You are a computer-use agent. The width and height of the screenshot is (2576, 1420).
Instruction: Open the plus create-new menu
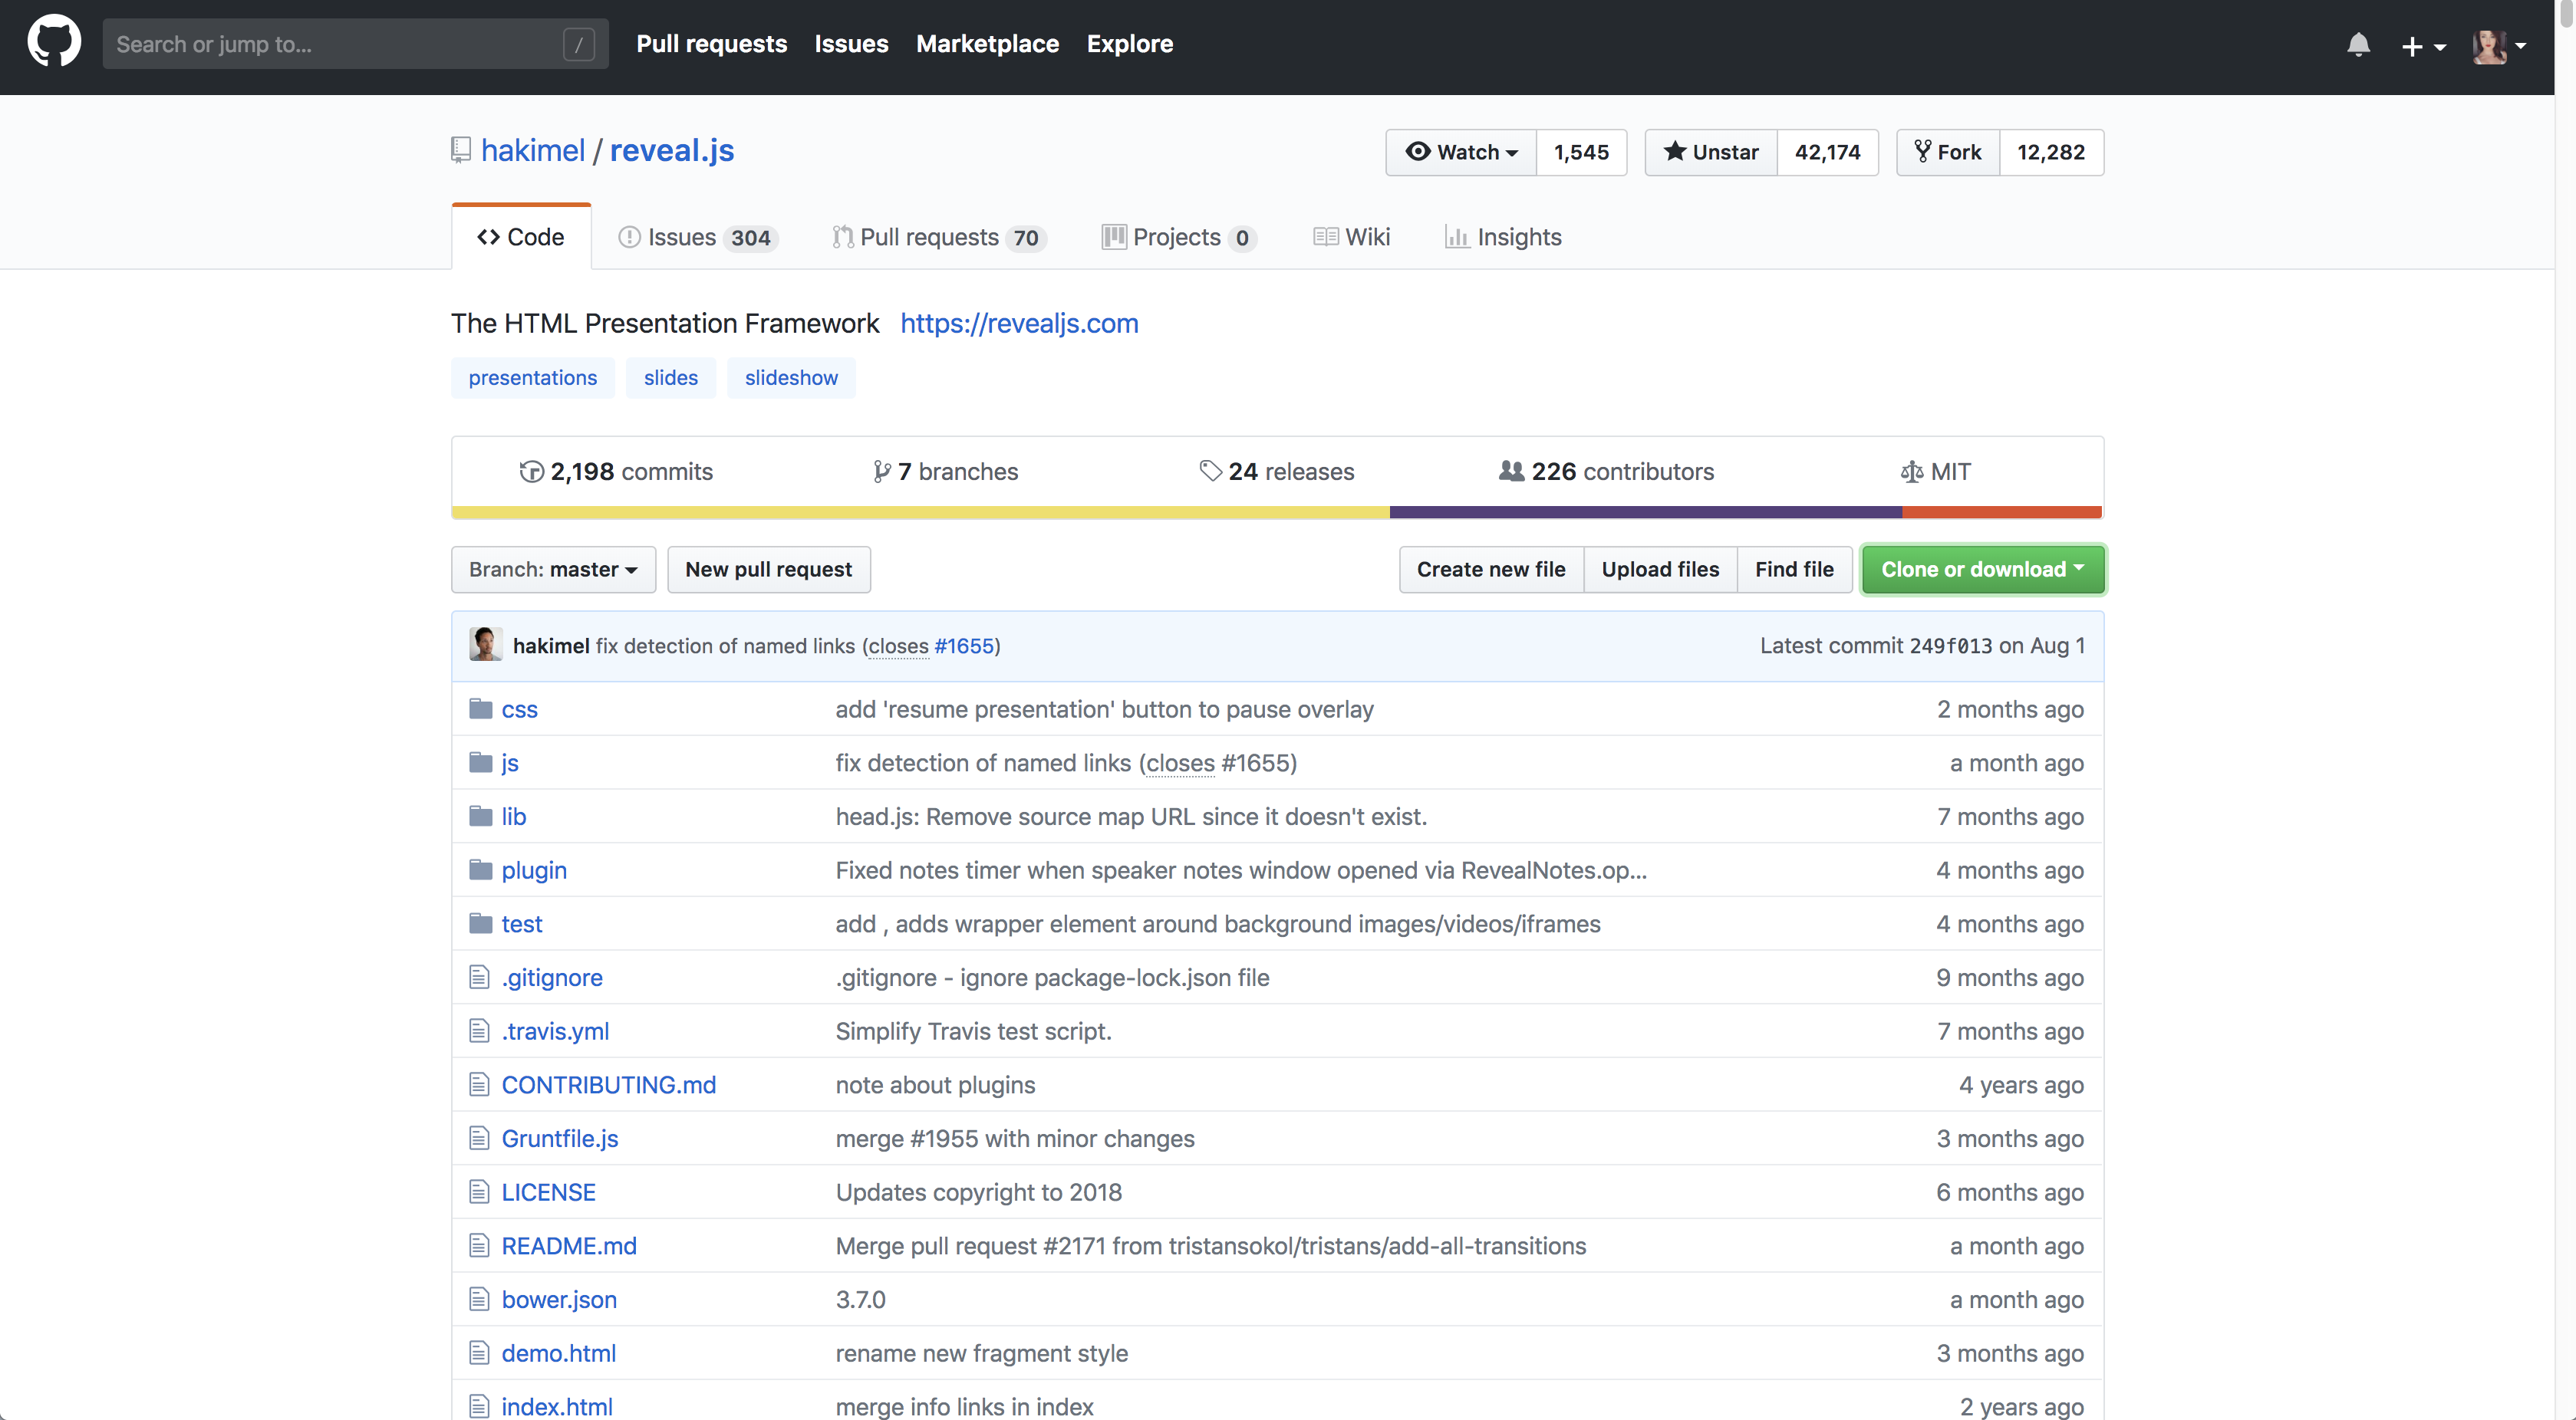pos(2423,46)
